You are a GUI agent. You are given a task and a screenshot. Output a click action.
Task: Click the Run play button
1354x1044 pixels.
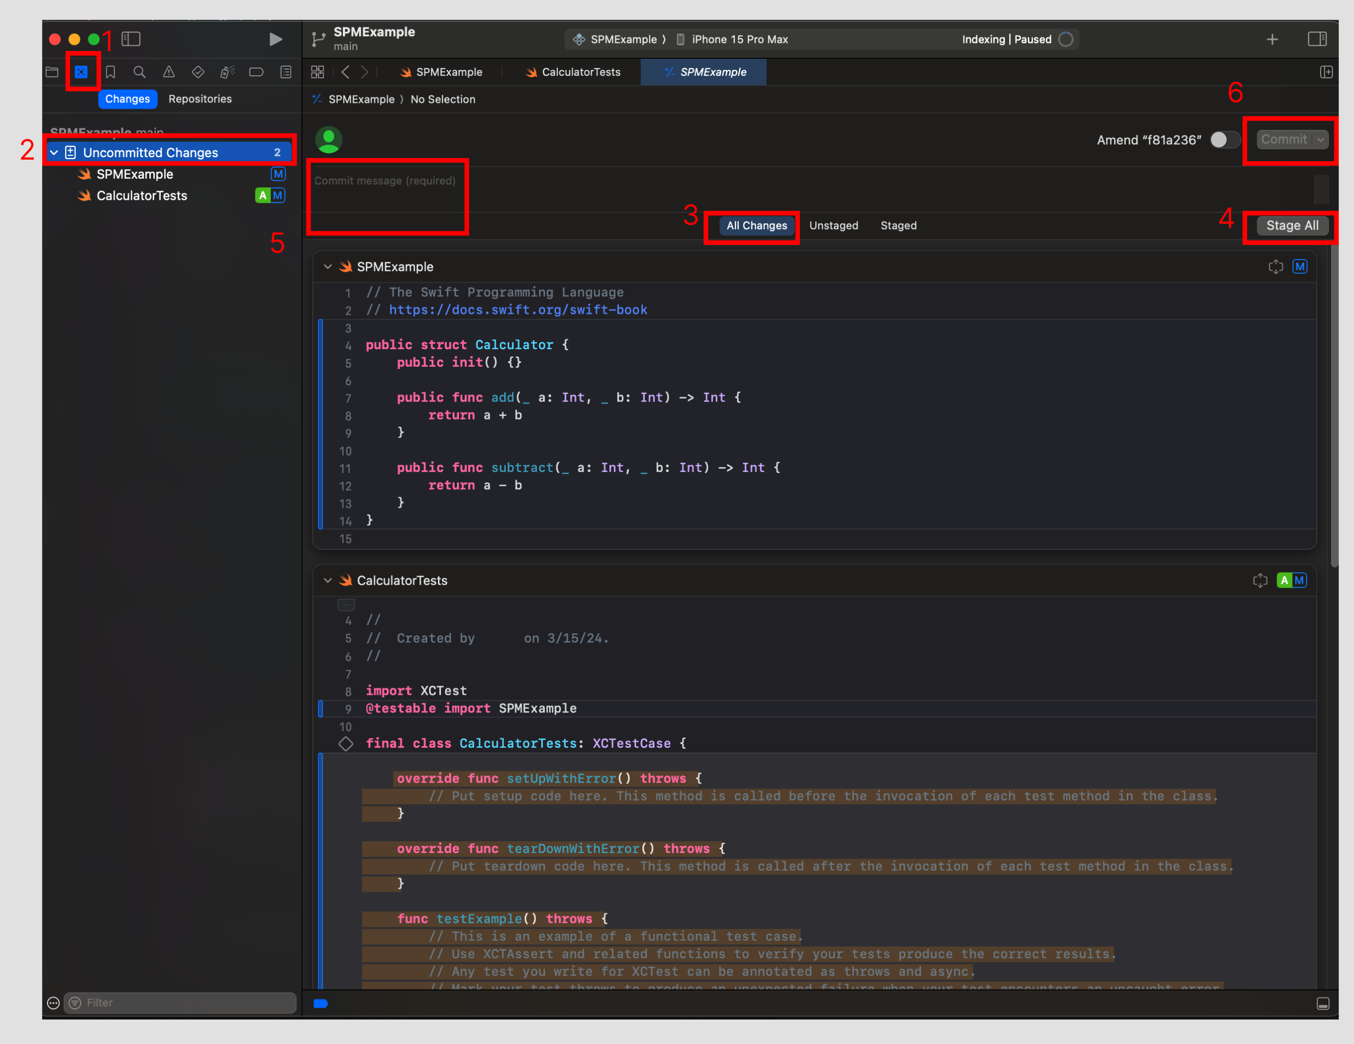pyautogui.click(x=275, y=40)
